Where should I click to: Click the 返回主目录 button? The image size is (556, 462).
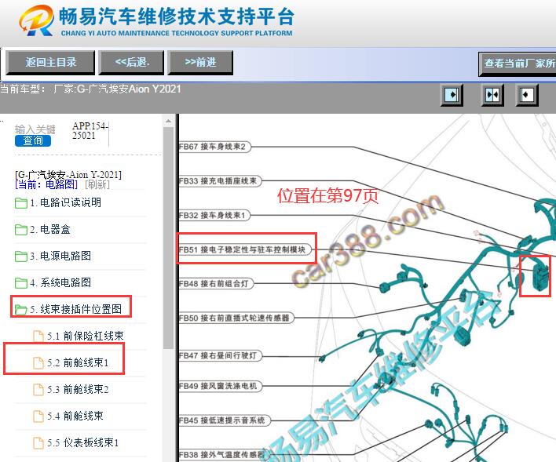click(x=50, y=62)
